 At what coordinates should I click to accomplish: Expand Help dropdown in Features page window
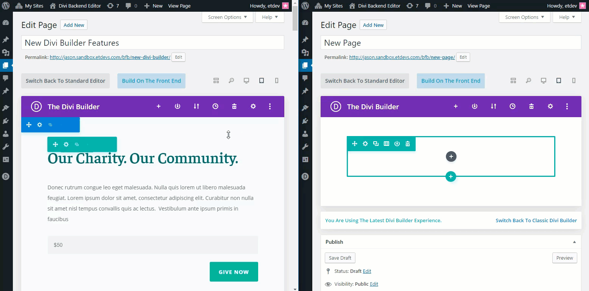pyautogui.click(x=270, y=17)
